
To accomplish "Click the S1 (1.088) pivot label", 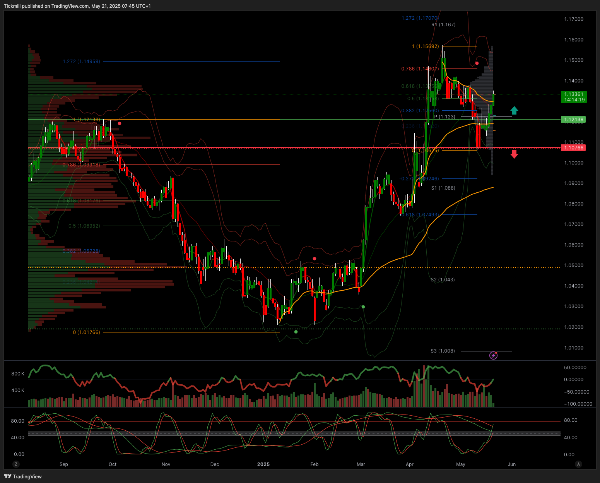I will pos(443,188).
